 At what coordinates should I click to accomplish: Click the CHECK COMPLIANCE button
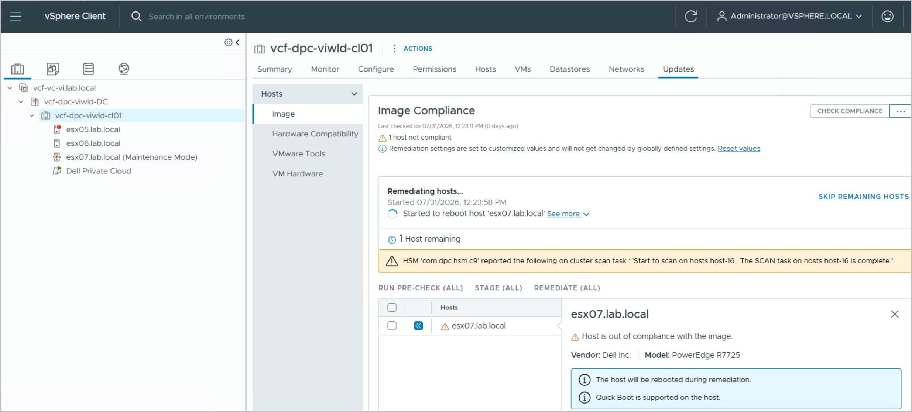[x=850, y=111]
